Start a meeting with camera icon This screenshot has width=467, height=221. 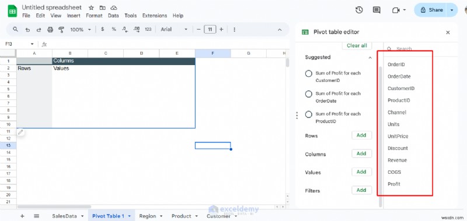(396, 10)
